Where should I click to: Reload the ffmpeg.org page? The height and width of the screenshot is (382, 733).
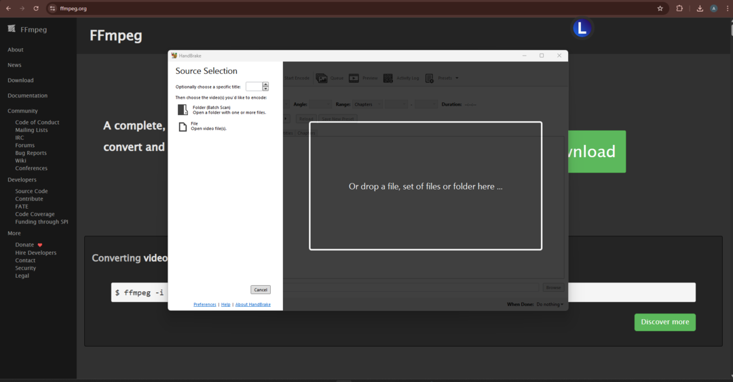click(x=36, y=8)
